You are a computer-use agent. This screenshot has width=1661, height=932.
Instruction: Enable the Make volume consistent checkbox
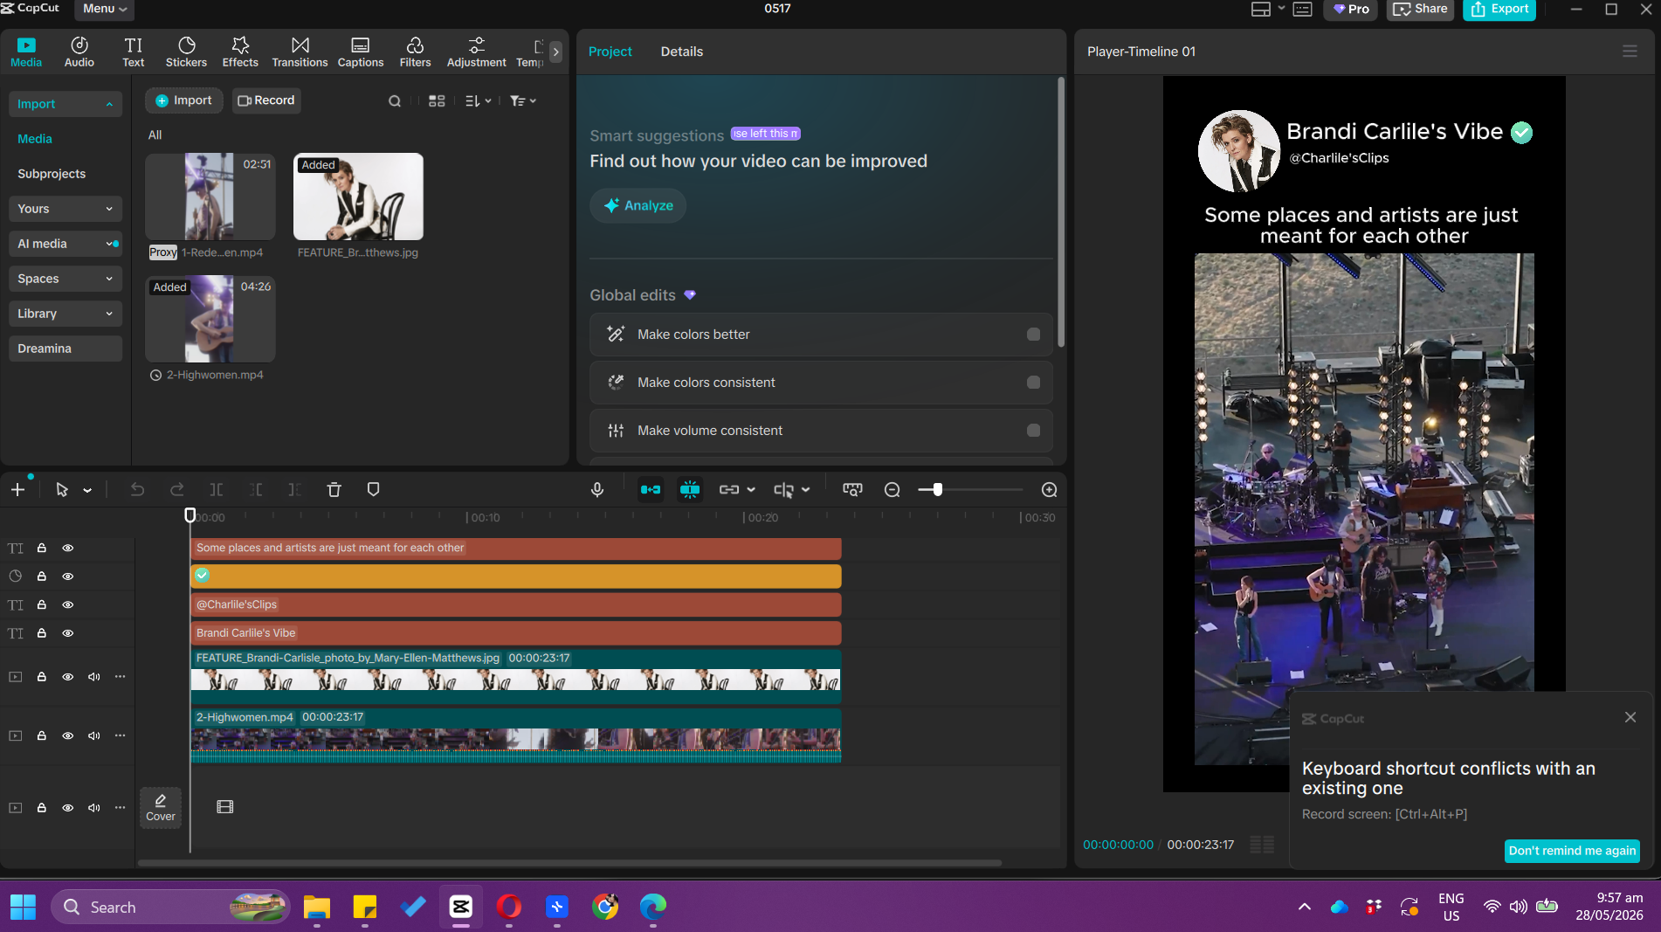[x=1033, y=431]
